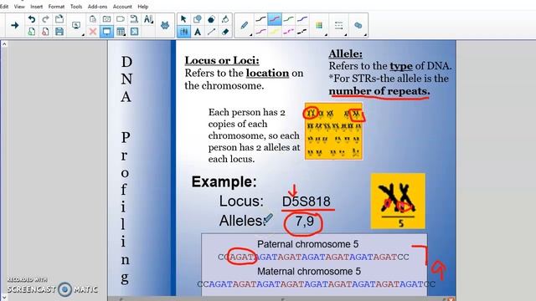536x301 pixels.
Task: Redo the last undone action
Action: (x=45, y=19)
